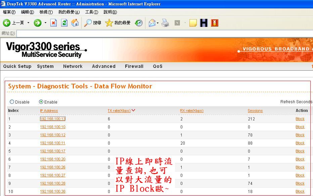The height and width of the screenshot is (196, 313).
Task: Block IP 192.168.100.17 in row 5
Action: point(300,151)
